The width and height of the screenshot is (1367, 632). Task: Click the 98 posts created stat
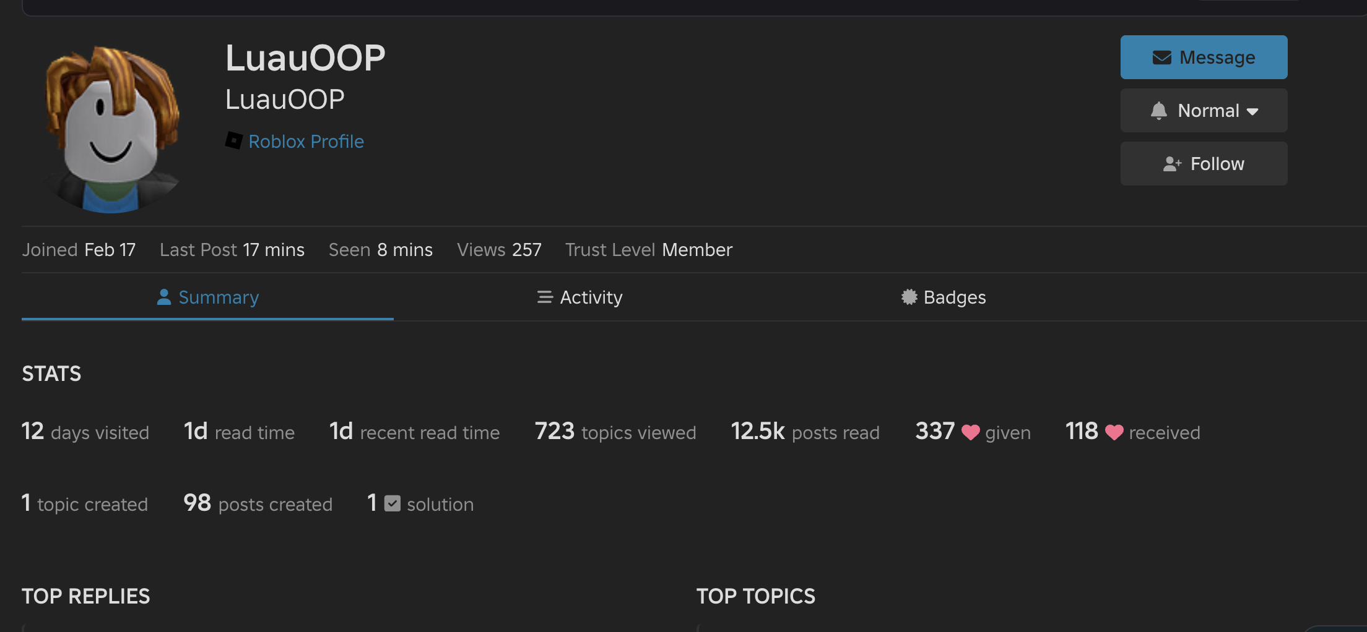pyautogui.click(x=258, y=504)
